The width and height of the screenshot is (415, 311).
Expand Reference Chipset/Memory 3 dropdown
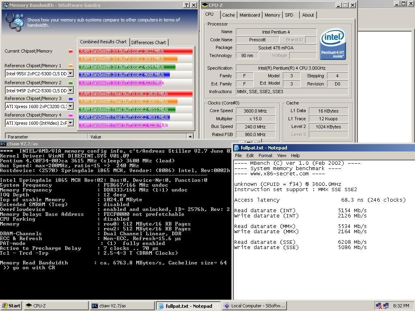pos(71,107)
